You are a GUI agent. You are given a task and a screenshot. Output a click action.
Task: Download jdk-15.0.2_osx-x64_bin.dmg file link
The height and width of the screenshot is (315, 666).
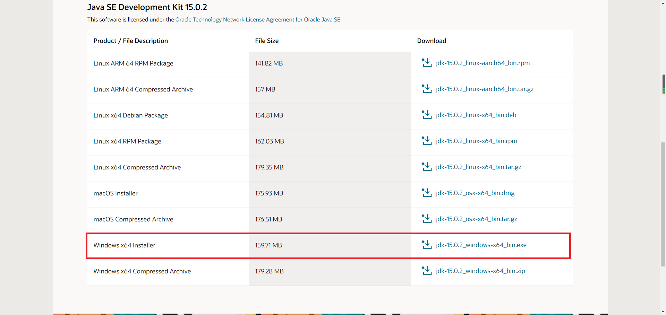click(475, 193)
